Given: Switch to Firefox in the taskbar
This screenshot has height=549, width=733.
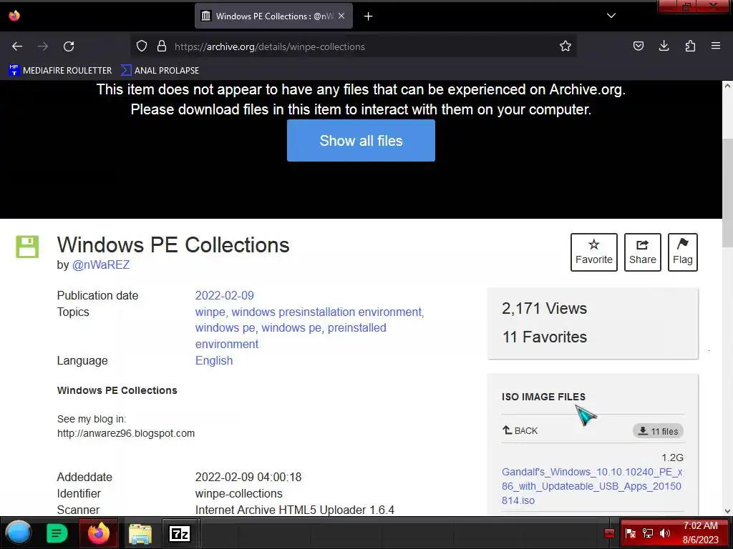Looking at the screenshot, I should (x=98, y=533).
